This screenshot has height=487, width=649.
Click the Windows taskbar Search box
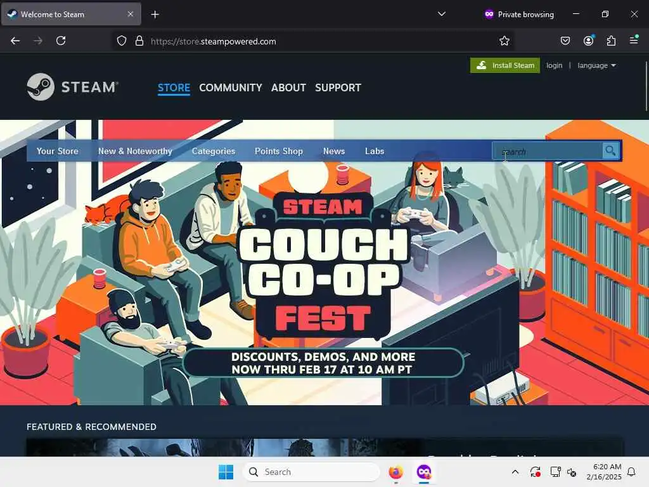point(311,472)
